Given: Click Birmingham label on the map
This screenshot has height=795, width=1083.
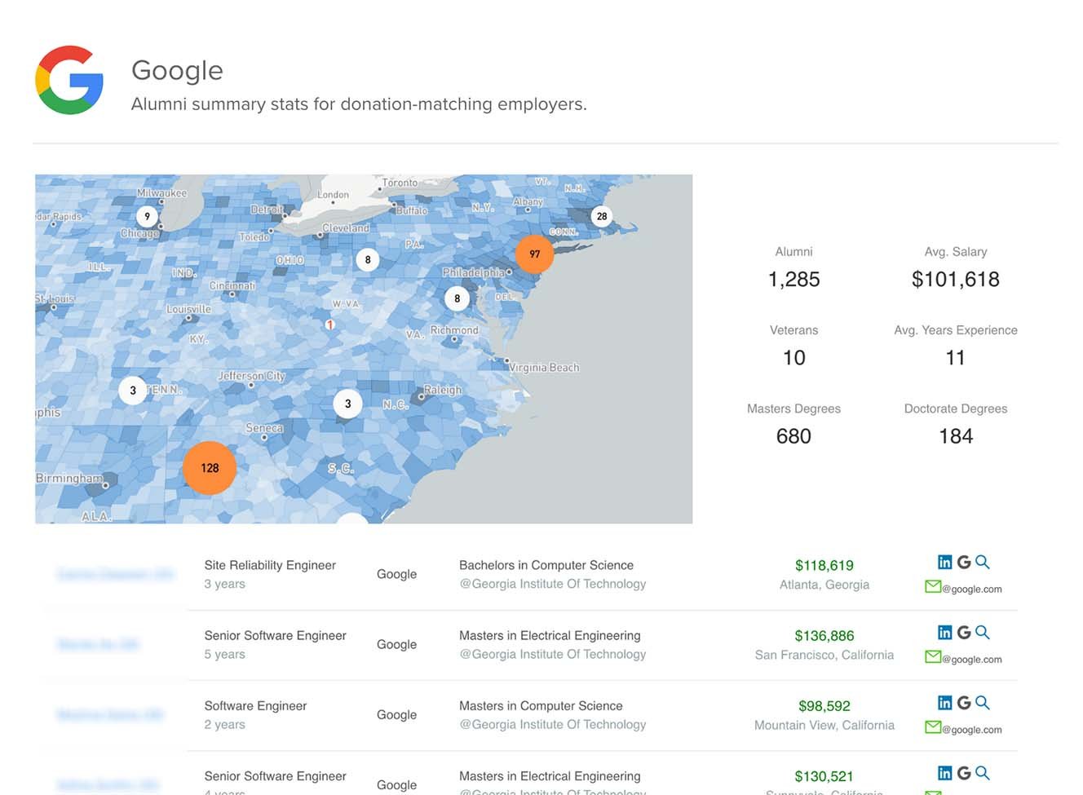Looking at the screenshot, I should click(69, 478).
